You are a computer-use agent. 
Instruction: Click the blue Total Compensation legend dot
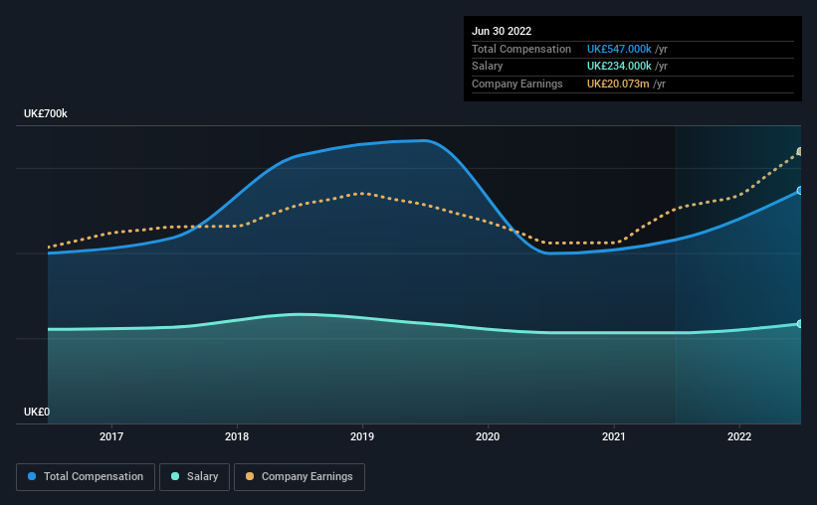(32, 476)
